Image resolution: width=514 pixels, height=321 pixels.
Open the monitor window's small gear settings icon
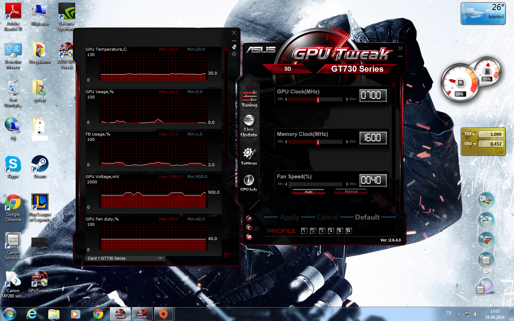pyautogui.click(x=234, y=54)
